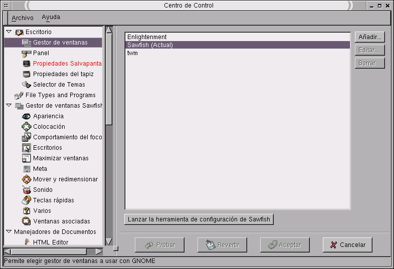Screen dimensions: 394x269
Task: Click the menubar drag handle
Action: [x=5, y=18]
